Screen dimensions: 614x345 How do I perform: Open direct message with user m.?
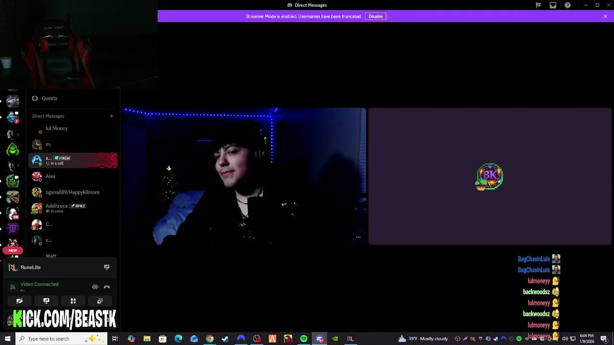(x=73, y=144)
